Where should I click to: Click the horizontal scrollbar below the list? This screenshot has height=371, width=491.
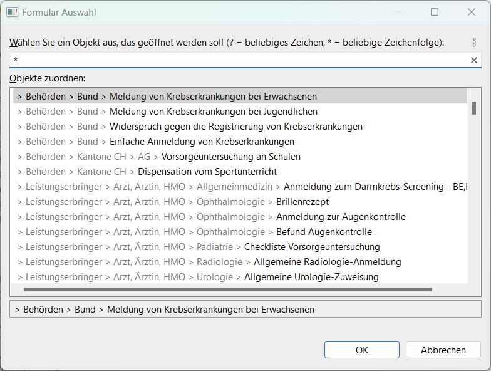point(228,290)
